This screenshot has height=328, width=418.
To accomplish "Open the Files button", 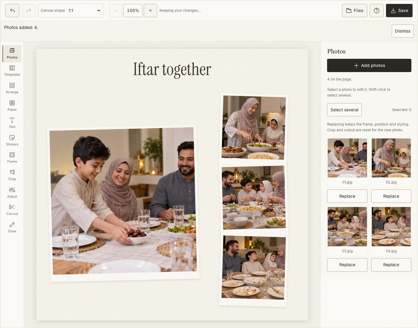I will coord(355,10).
